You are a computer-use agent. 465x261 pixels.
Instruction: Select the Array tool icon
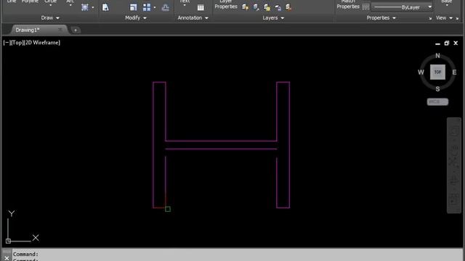(147, 7)
